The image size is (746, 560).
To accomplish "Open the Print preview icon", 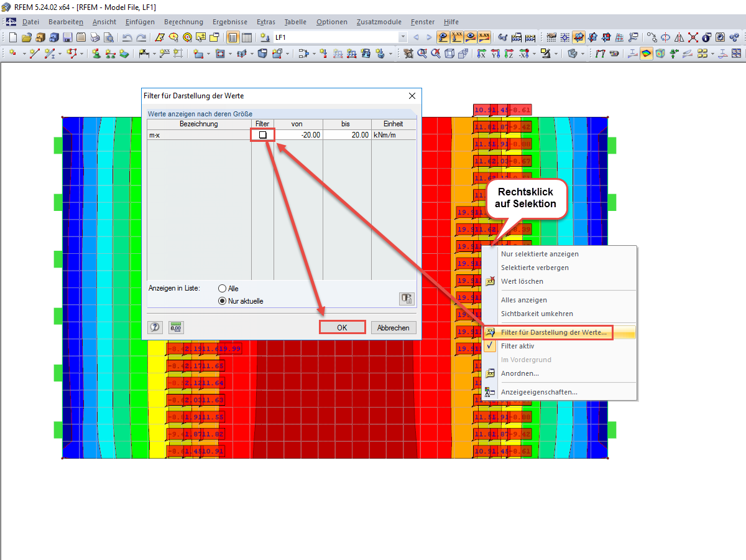I will 109,37.
